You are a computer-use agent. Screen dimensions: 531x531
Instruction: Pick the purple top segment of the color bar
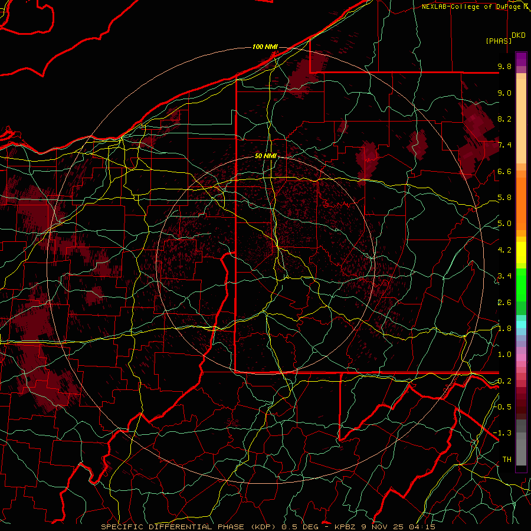coord(521,59)
